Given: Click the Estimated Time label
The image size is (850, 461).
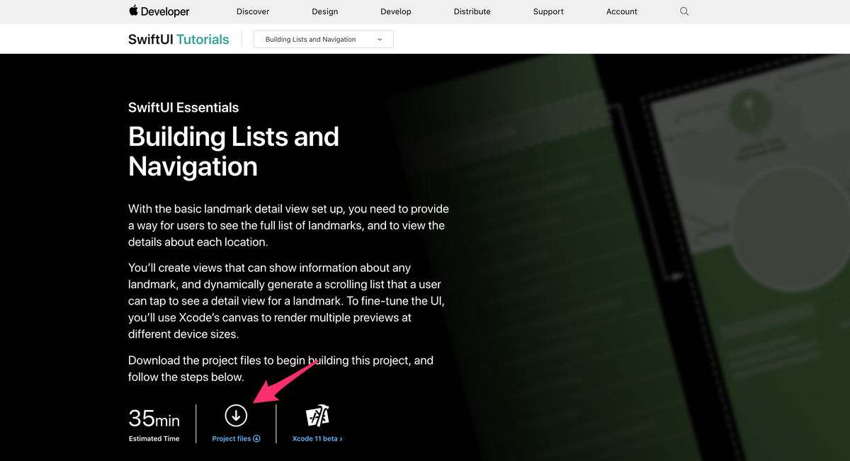Looking at the screenshot, I should pyautogui.click(x=154, y=439).
